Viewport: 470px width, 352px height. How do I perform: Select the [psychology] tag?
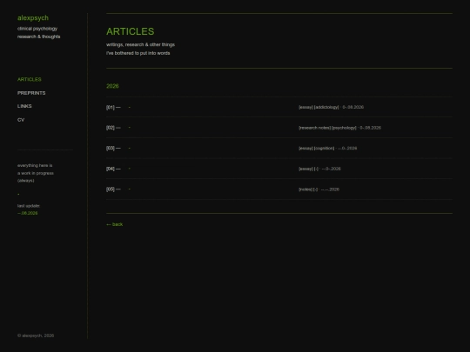click(344, 128)
